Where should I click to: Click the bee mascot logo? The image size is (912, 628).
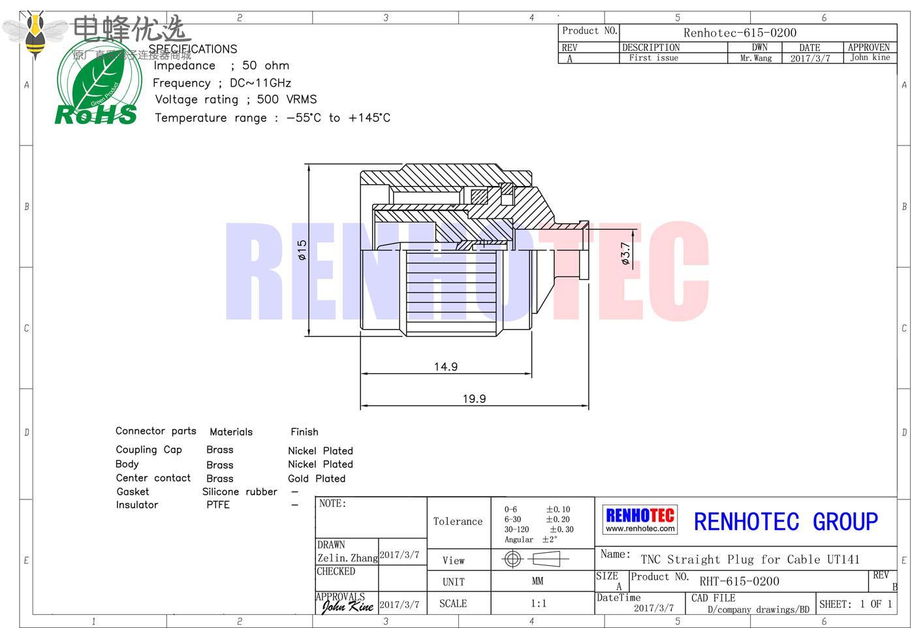coord(36,34)
